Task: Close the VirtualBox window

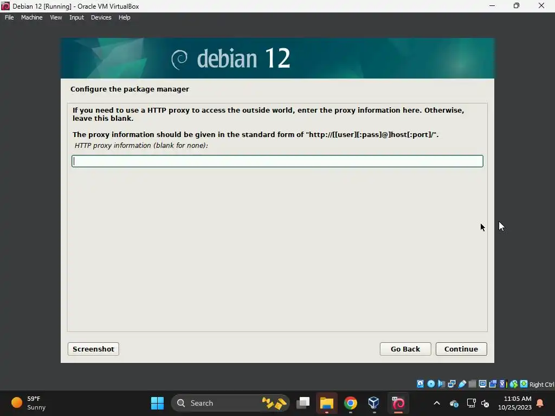Action: [x=541, y=6]
